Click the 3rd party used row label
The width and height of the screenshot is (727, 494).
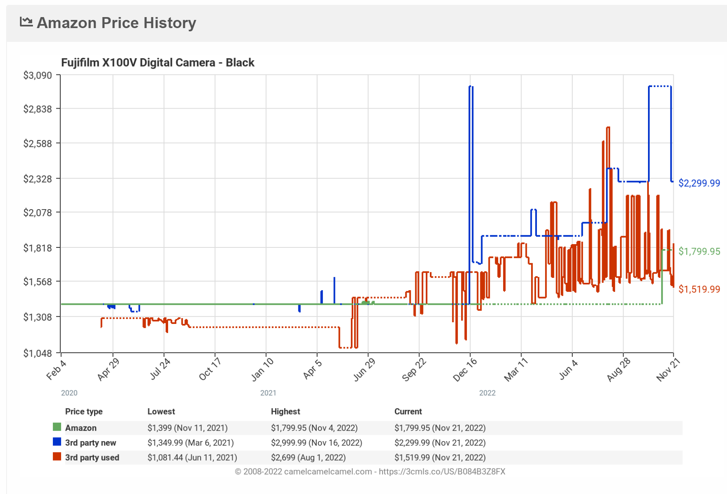point(92,457)
